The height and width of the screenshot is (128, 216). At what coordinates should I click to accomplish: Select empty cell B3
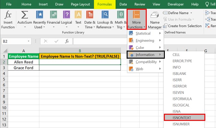pyautogui.click(x=80, y=68)
